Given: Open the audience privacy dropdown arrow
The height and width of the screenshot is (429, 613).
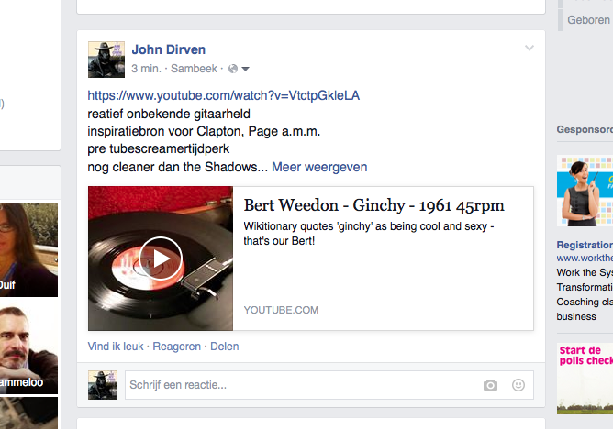Looking at the screenshot, I should tap(246, 69).
